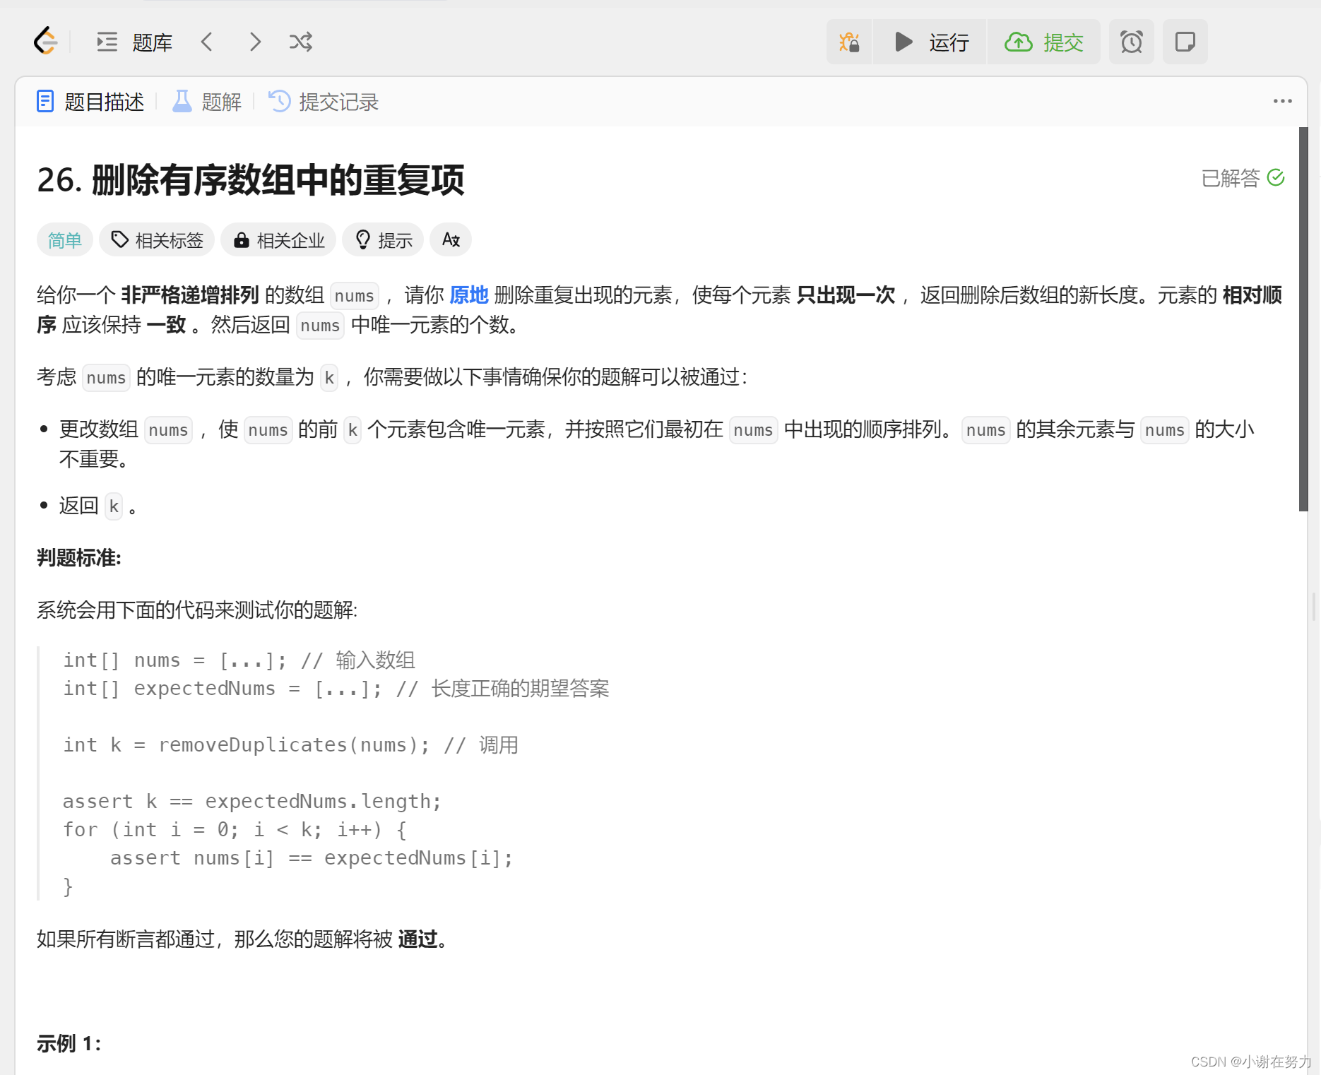Switch to 提交记录 submissions tab
Image resolution: width=1321 pixels, height=1075 pixels.
point(324,102)
